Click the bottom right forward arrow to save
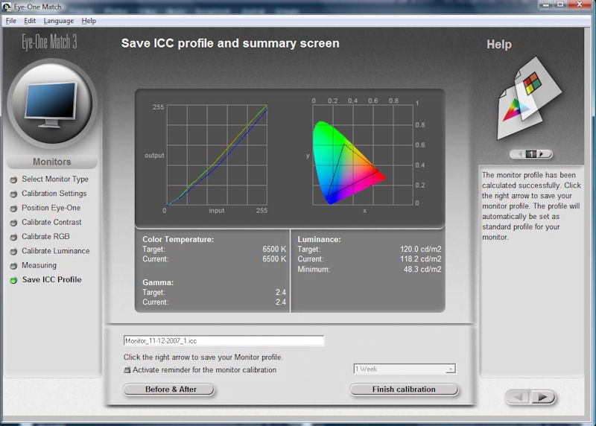Screen dimensions: 596x426 click(542, 398)
